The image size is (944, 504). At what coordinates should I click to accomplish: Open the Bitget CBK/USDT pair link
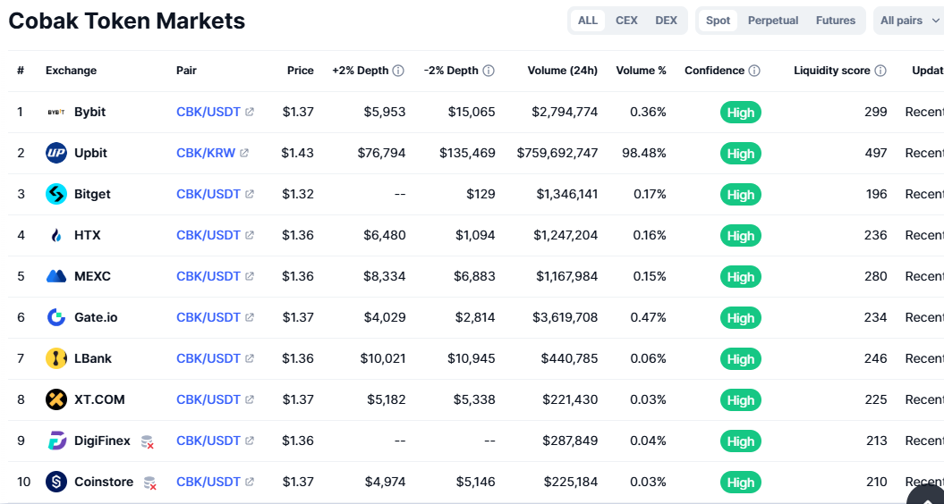click(x=208, y=194)
